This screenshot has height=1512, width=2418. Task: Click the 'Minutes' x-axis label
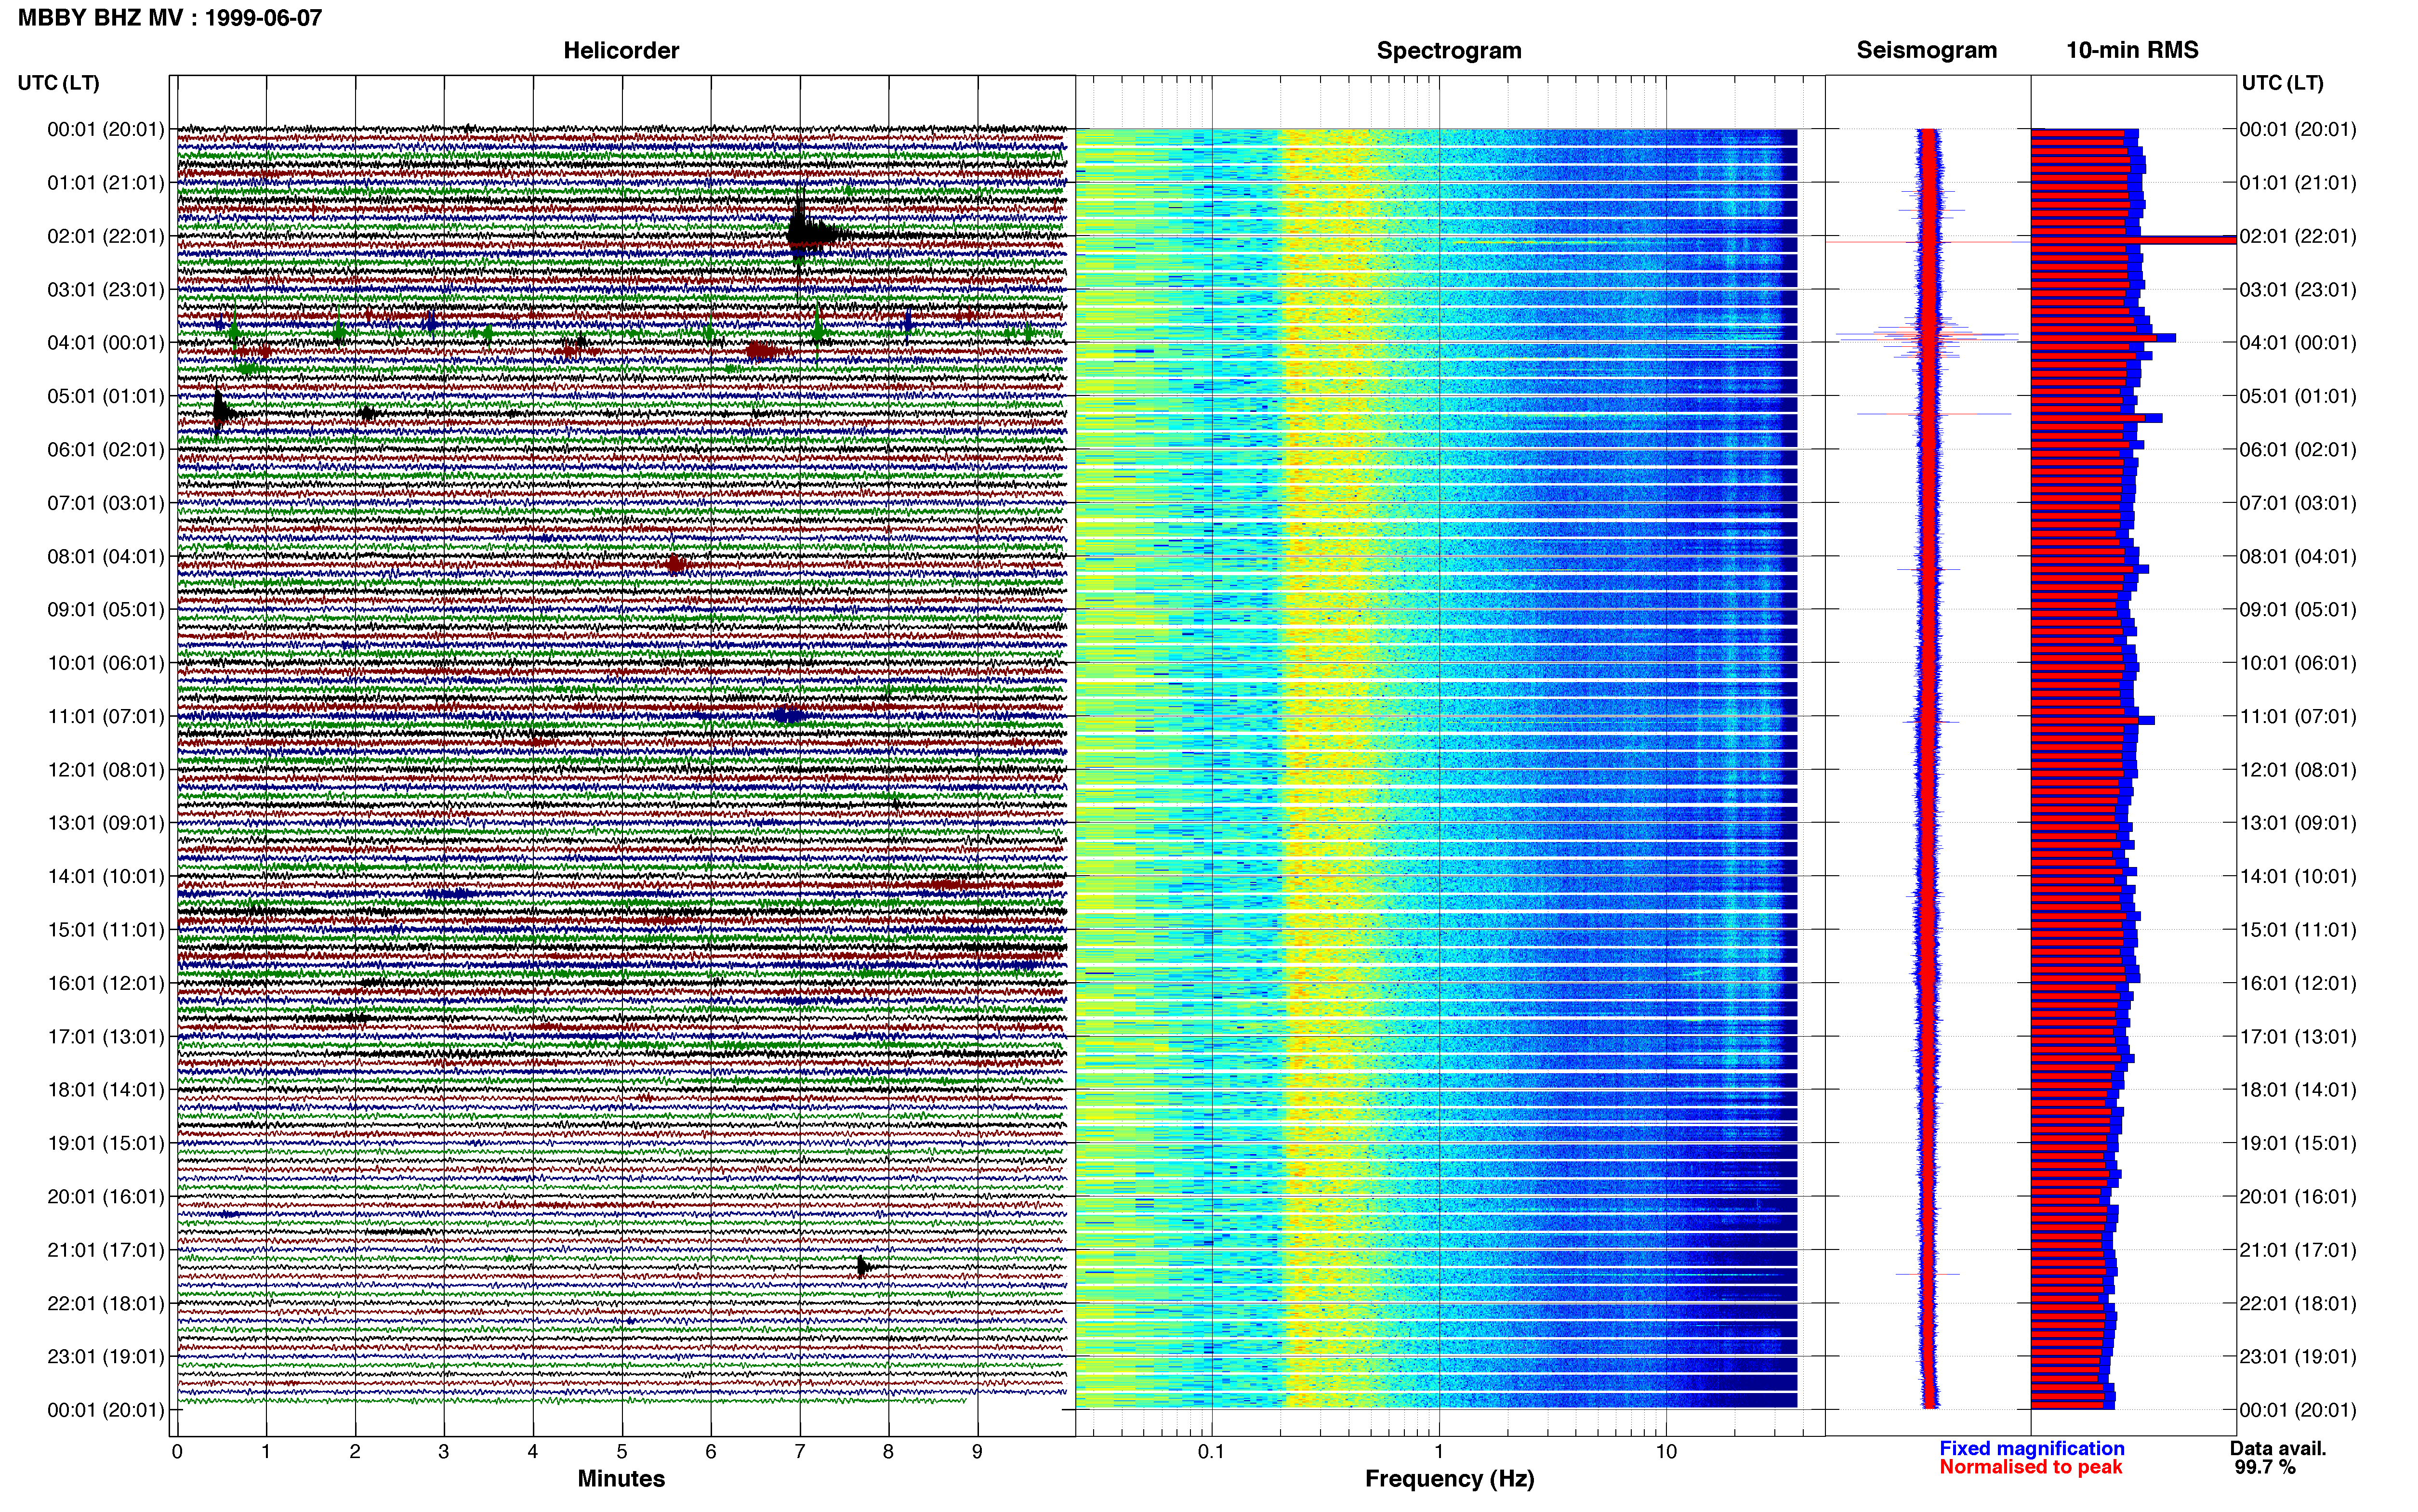(x=621, y=1478)
